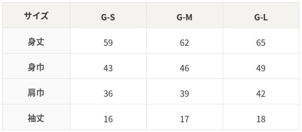Click the サイズ header cell
Screen dimensions: 302x132
point(36,15)
